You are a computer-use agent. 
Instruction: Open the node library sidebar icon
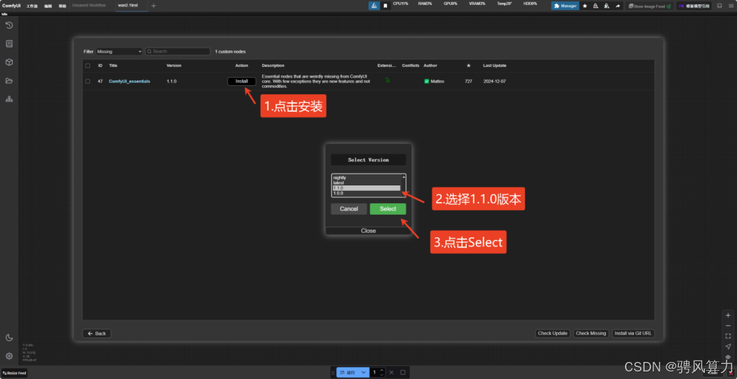(9, 44)
